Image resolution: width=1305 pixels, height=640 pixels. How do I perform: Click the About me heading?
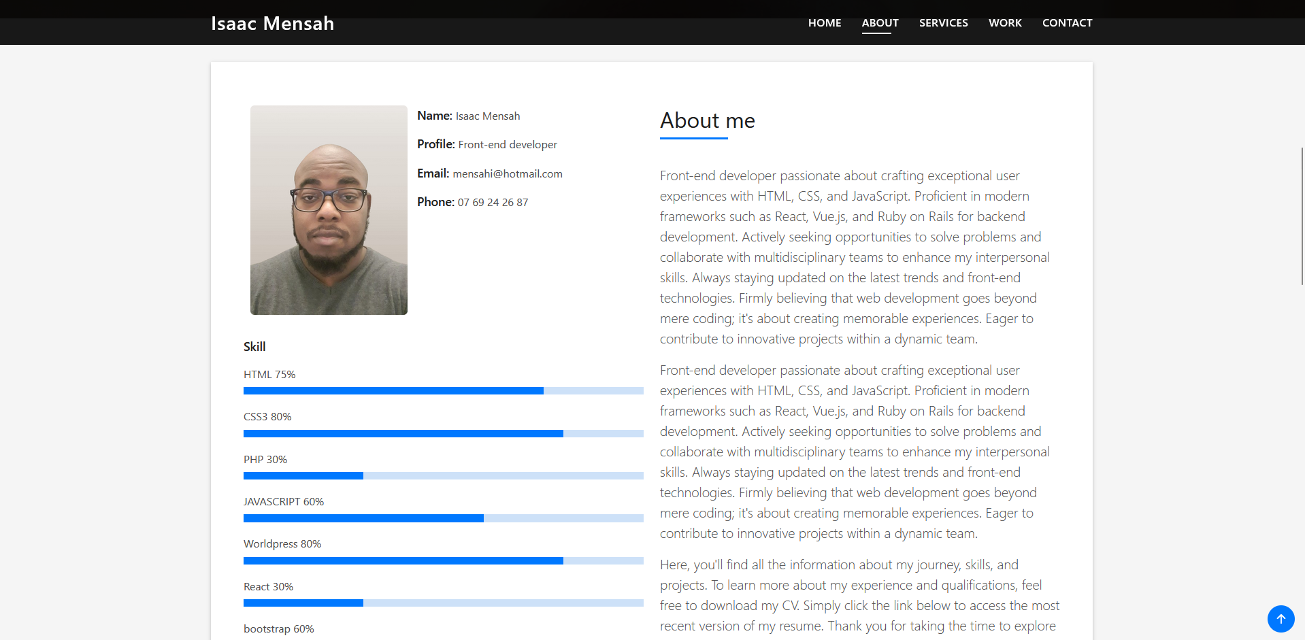708,121
